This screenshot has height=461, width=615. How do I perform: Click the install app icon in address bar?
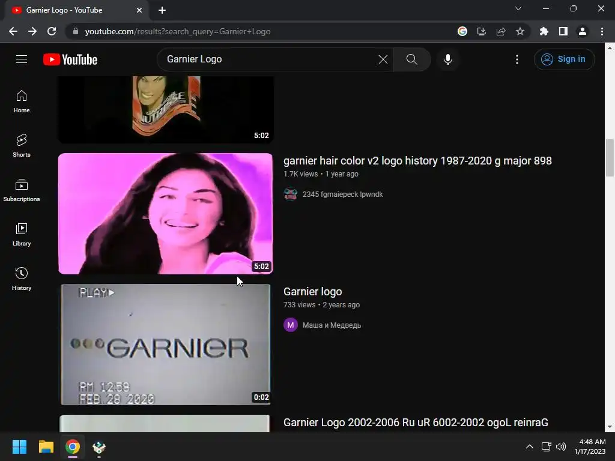[482, 31]
